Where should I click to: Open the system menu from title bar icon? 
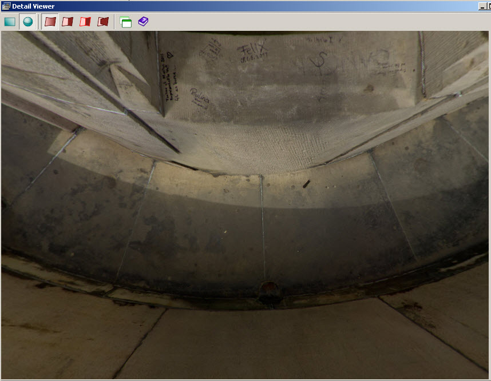[x=6, y=6]
